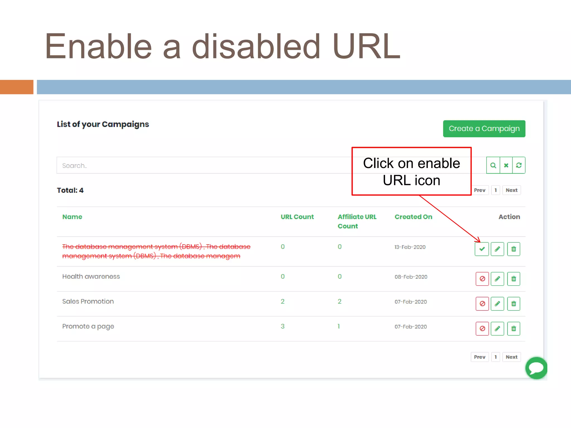Click the 08-Feb-2020 created date
This screenshot has width=571, height=428.
(411, 277)
